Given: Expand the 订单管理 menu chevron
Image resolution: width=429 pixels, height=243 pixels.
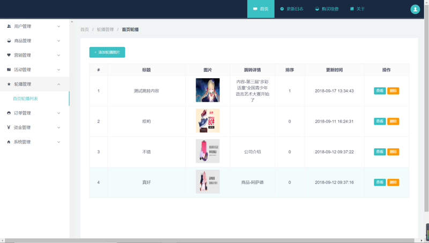Looking at the screenshot, I should click(x=58, y=113).
